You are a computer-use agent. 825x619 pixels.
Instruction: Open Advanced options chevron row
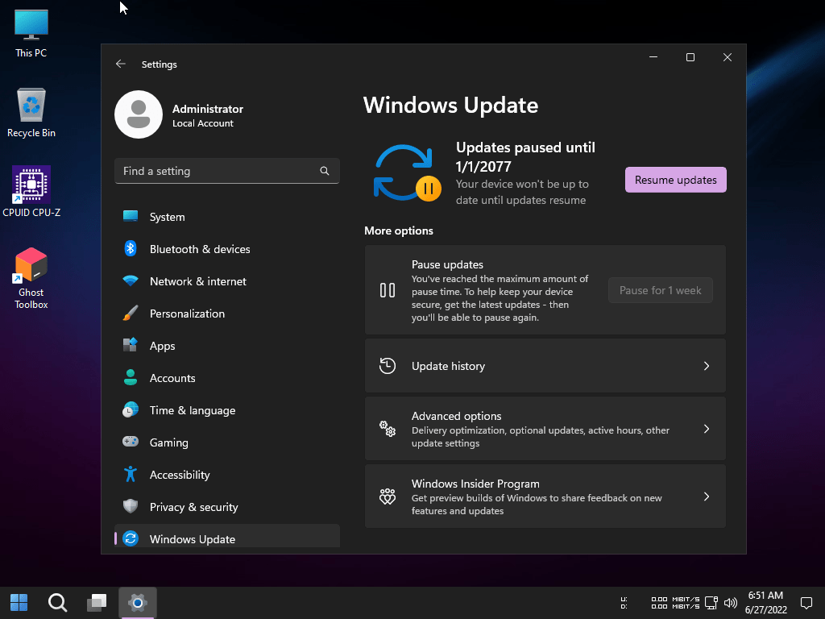point(545,429)
